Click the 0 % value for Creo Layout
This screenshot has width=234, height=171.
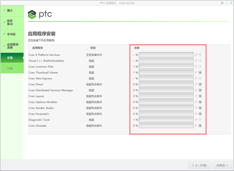pos(135,96)
